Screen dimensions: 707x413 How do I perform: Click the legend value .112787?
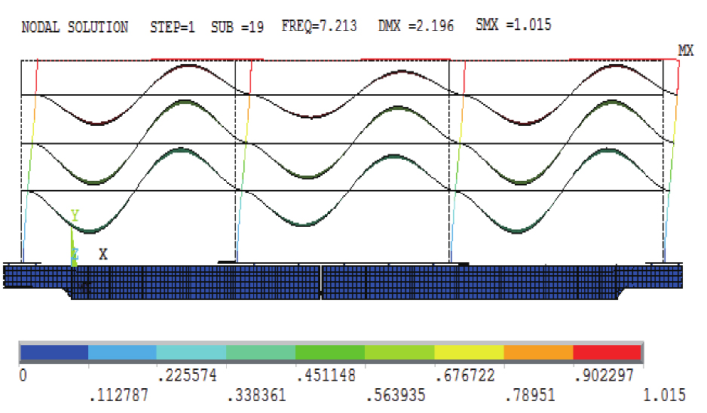pyautogui.click(x=118, y=396)
